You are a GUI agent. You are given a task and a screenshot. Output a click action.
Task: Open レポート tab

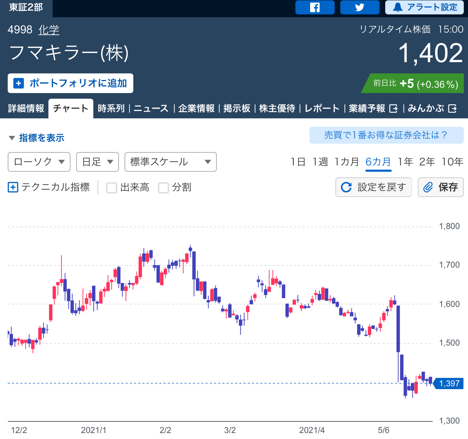coord(322,108)
